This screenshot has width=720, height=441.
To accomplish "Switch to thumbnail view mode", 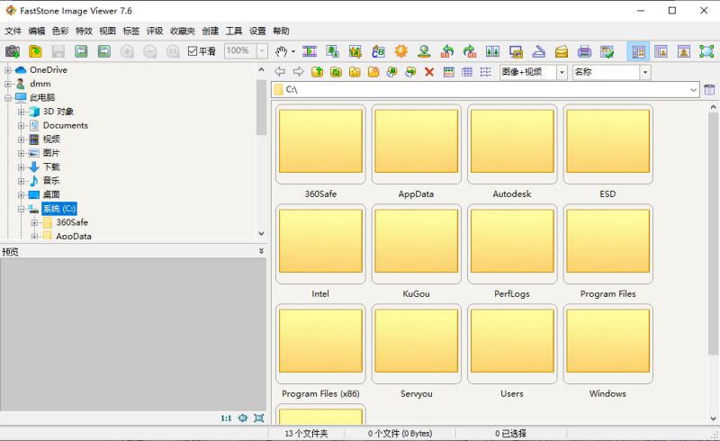I will pyautogui.click(x=448, y=72).
